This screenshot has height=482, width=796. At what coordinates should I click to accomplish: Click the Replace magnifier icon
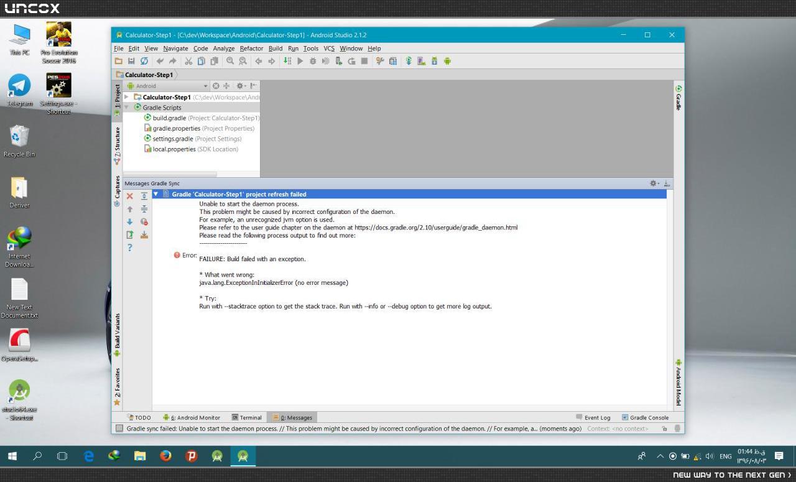[243, 61]
